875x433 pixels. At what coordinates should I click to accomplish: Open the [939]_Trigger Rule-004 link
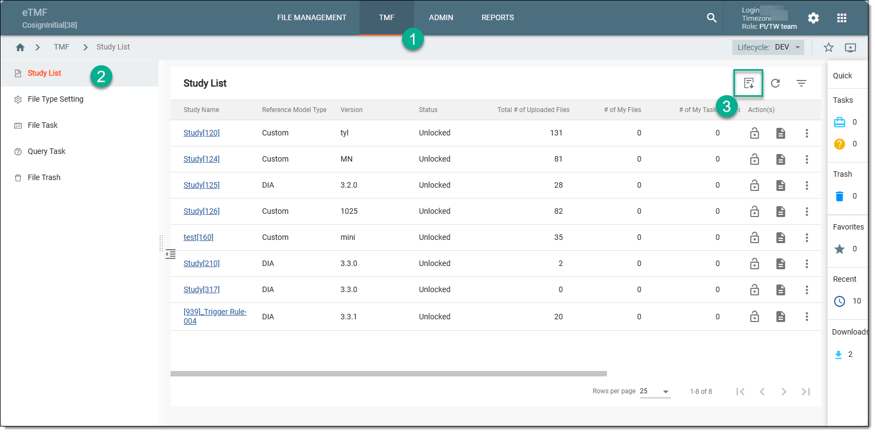click(215, 317)
